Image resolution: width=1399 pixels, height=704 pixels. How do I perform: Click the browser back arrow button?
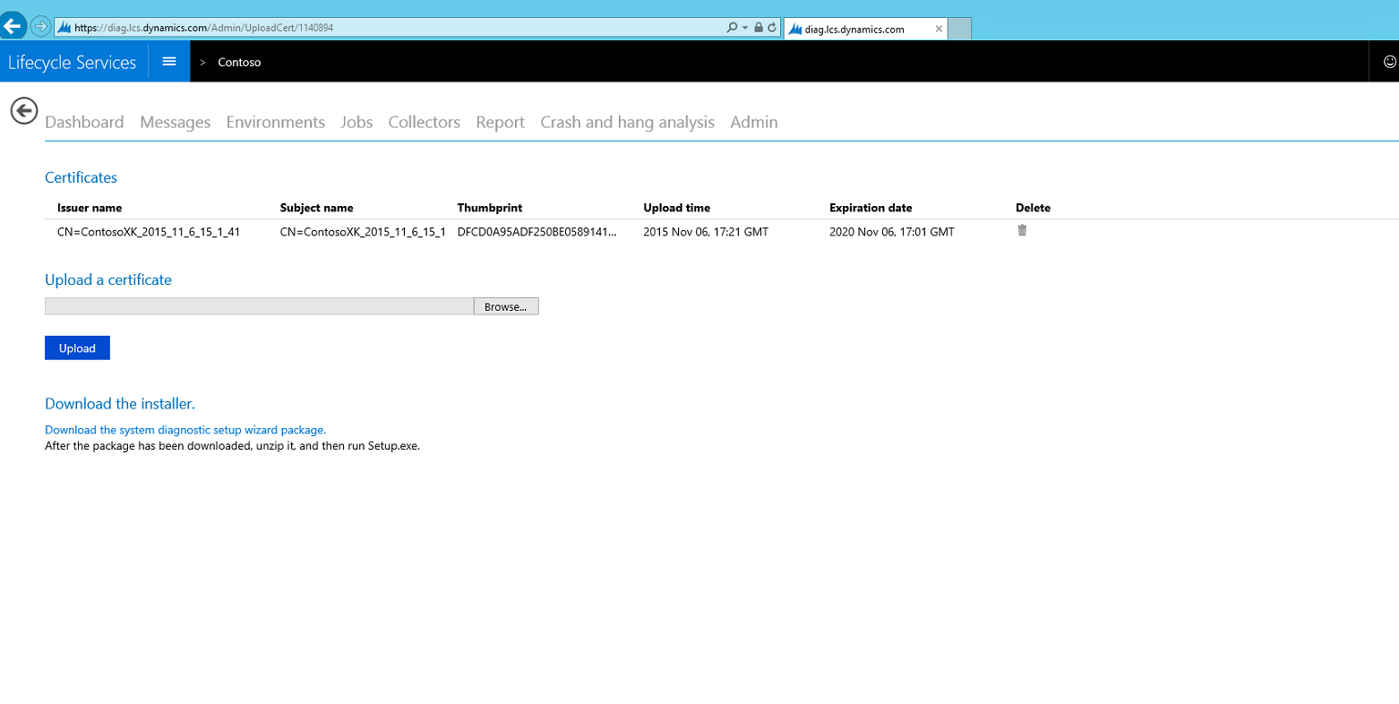tap(13, 27)
